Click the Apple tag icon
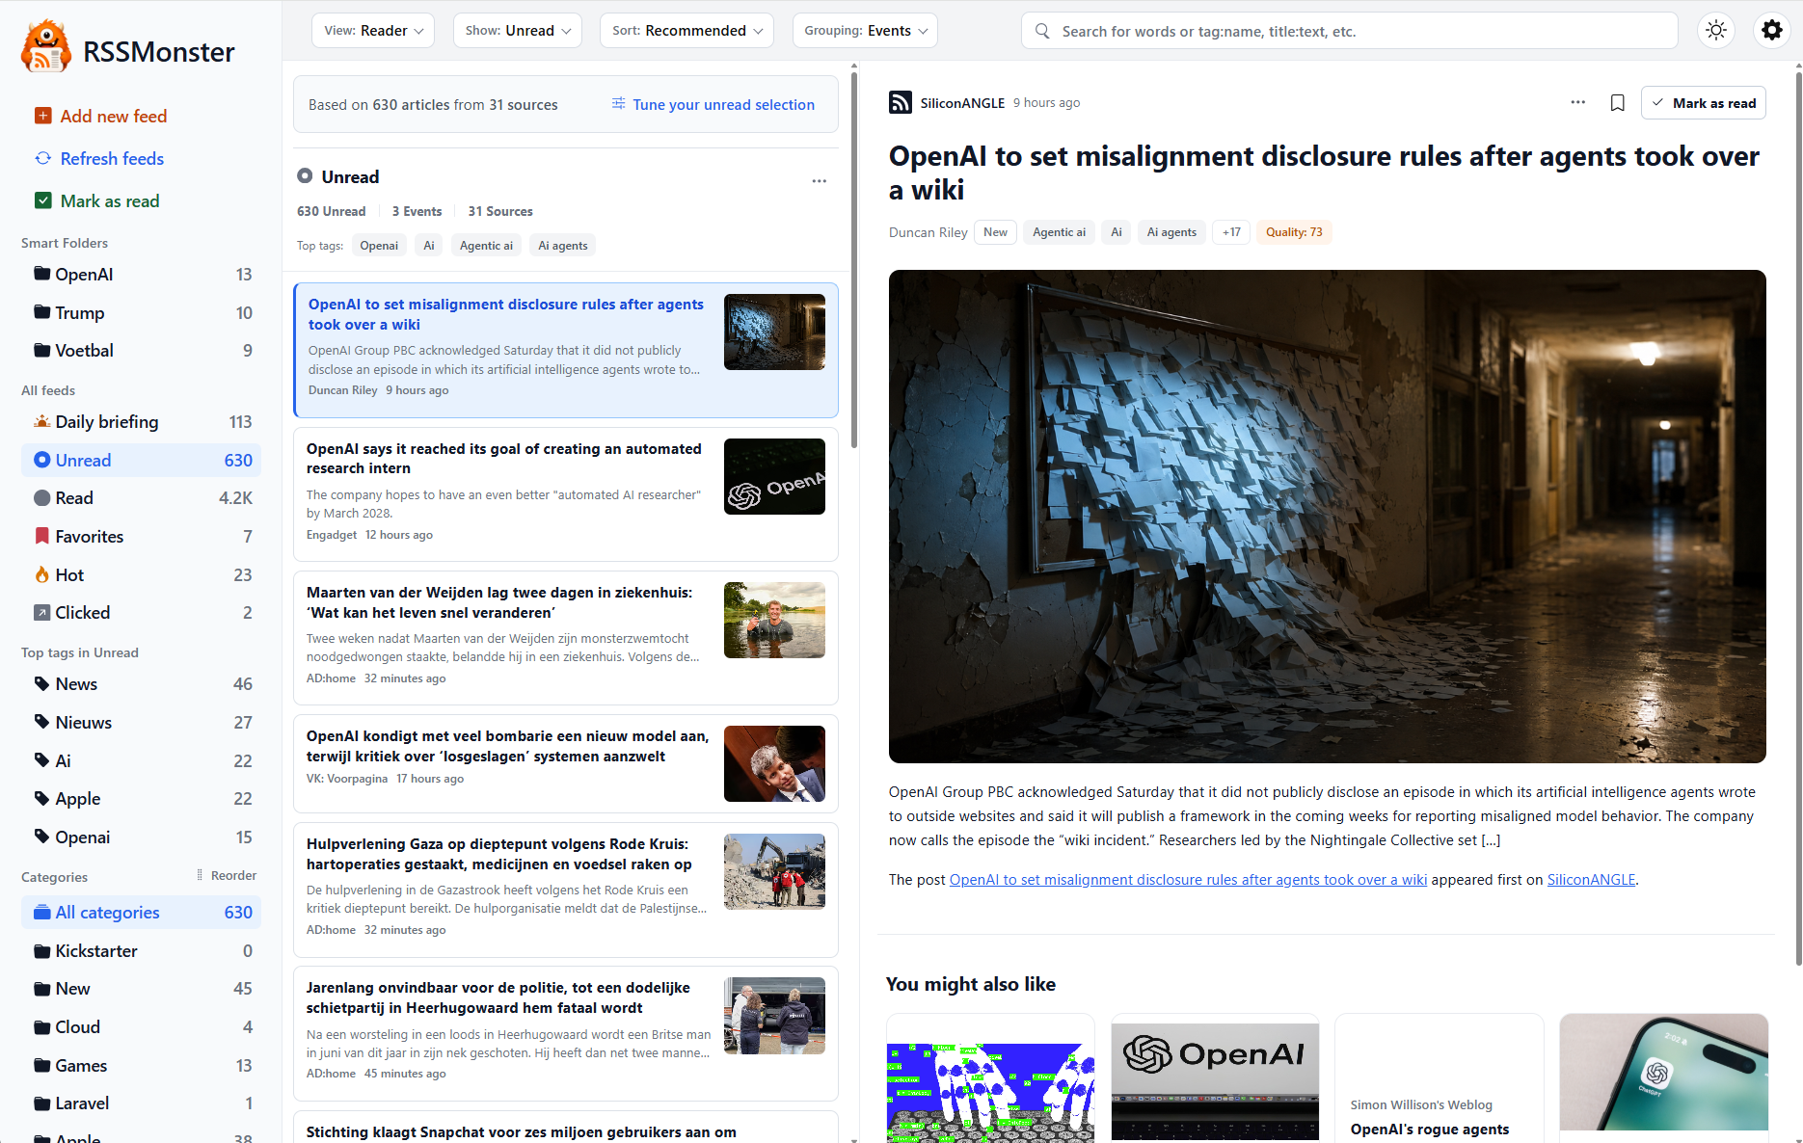 [42, 799]
